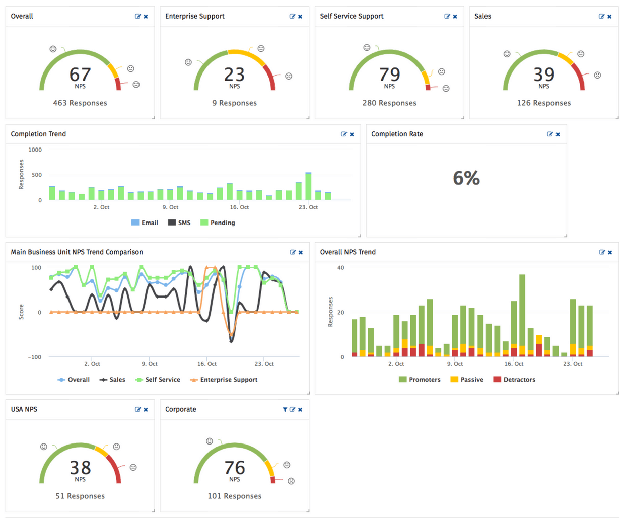Edit the USA NPS widget
Viewport: 625px width, 518px height.
coord(138,410)
